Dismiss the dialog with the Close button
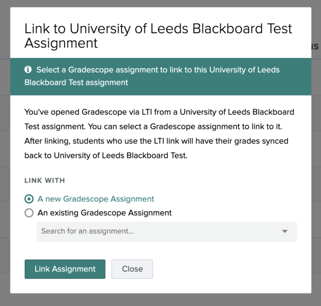The width and height of the screenshot is (321, 306). click(132, 269)
